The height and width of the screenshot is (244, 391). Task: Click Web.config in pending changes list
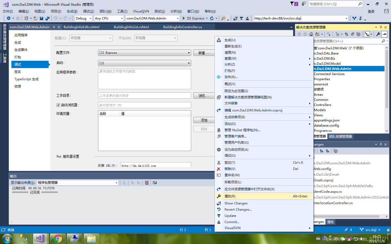pyautogui.click(x=322, y=169)
